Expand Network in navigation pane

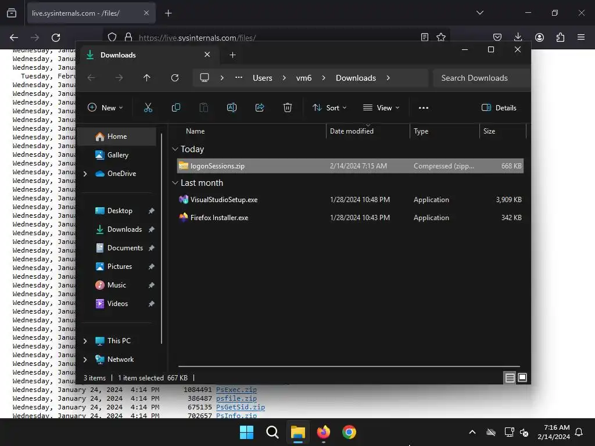(85, 359)
